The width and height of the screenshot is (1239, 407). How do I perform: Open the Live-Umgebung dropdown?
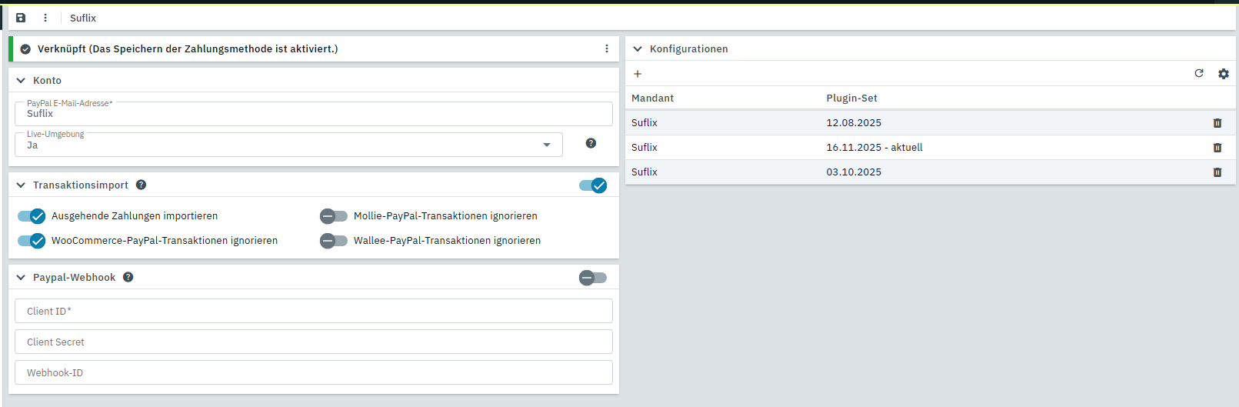coord(547,145)
